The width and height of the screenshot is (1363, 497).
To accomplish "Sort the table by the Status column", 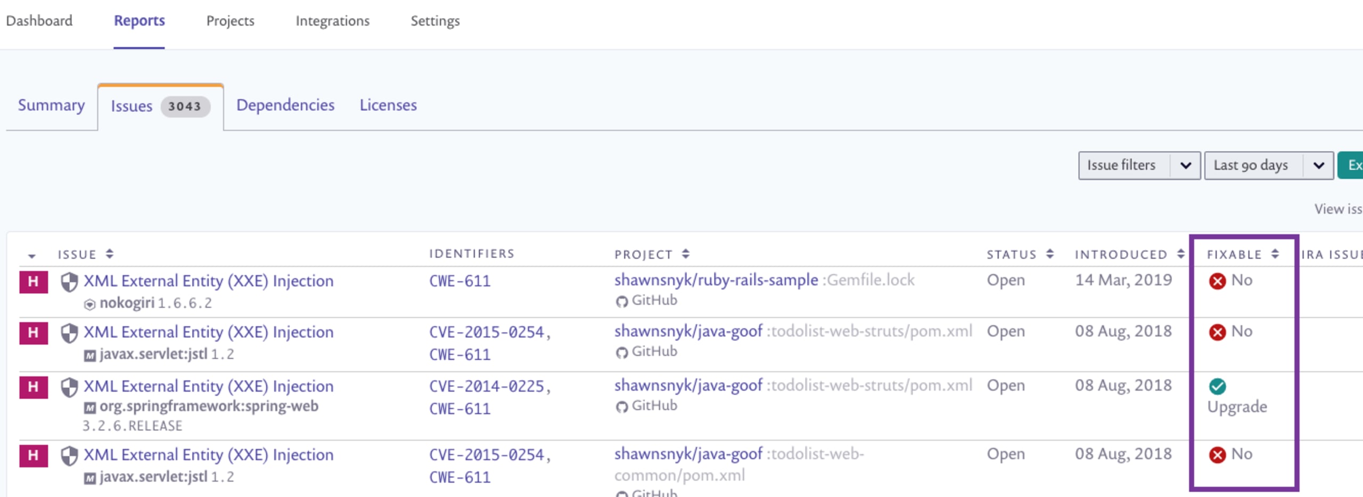I will 1049,254.
